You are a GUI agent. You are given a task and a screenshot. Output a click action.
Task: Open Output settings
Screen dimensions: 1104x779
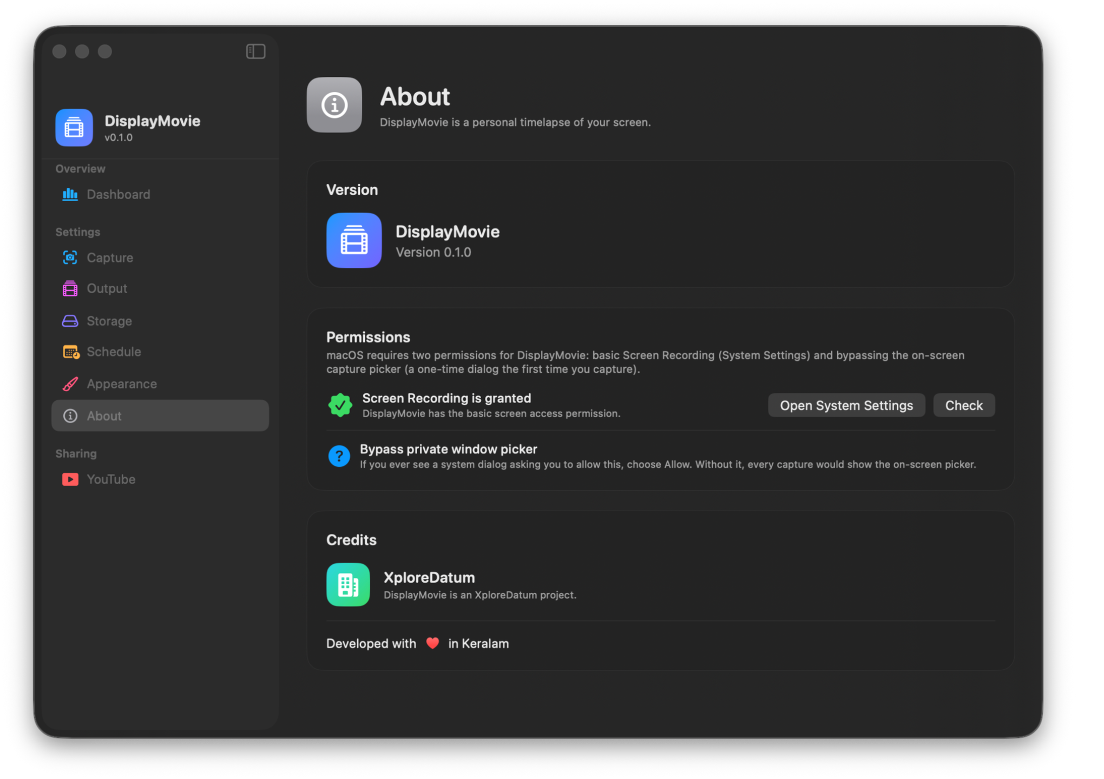(160, 288)
